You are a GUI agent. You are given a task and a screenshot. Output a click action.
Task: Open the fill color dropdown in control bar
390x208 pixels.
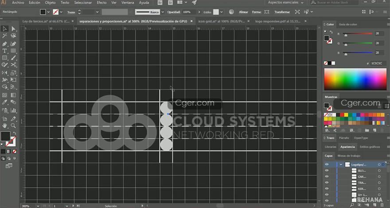point(48,12)
